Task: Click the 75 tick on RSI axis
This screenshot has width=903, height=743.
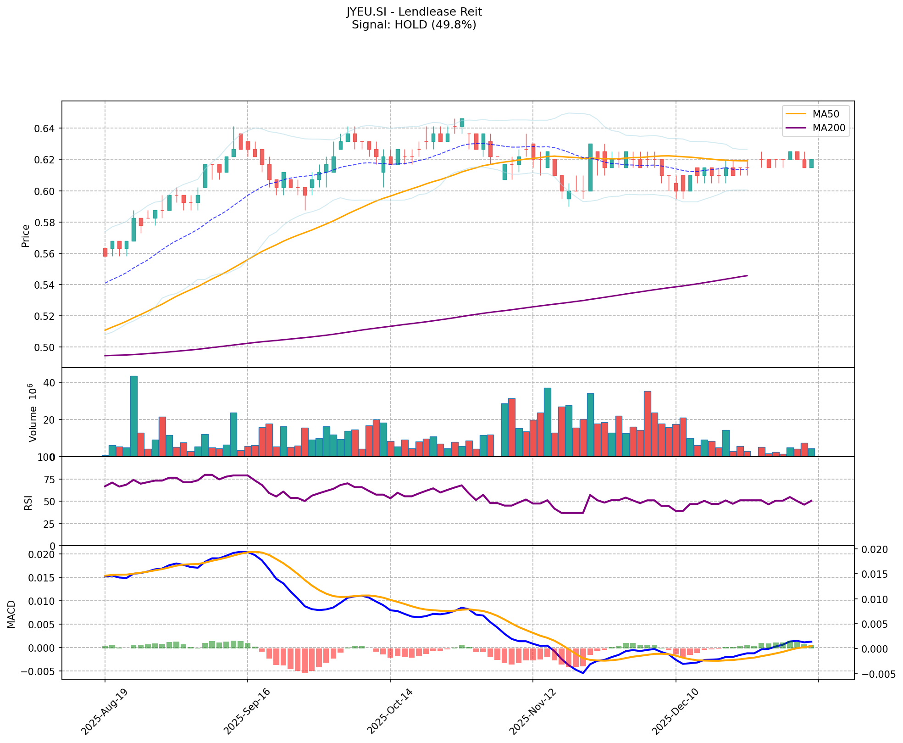Action: click(50, 480)
